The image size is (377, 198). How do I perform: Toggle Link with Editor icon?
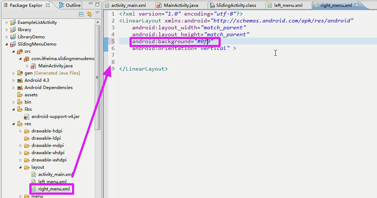(89, 14)
